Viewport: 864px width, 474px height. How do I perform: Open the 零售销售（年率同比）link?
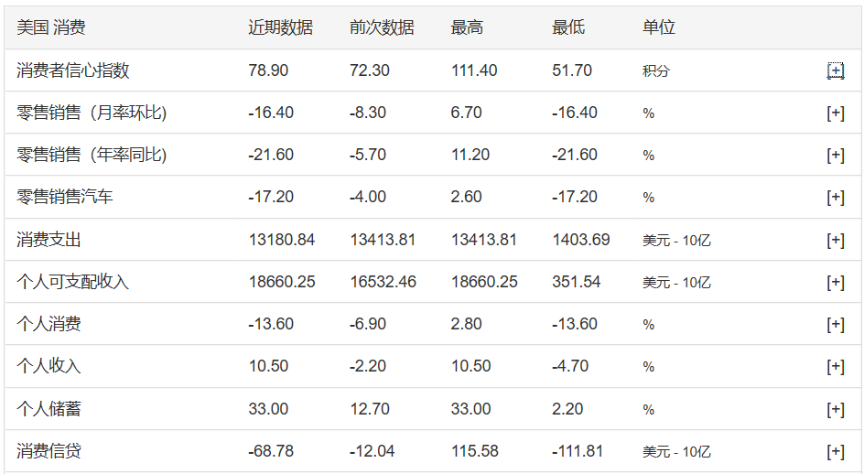point(92,156)
